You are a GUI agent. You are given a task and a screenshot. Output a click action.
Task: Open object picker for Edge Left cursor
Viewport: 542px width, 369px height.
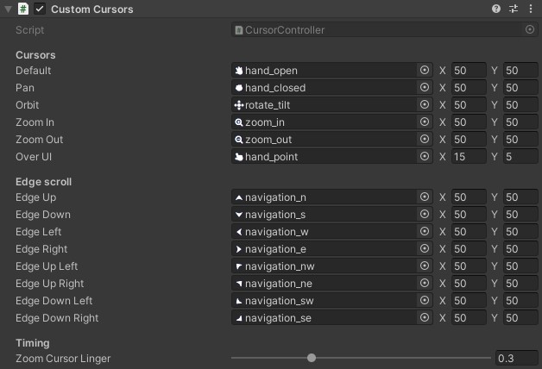pos(425,231)
